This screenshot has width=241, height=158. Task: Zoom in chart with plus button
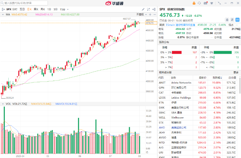coord(150,14)
